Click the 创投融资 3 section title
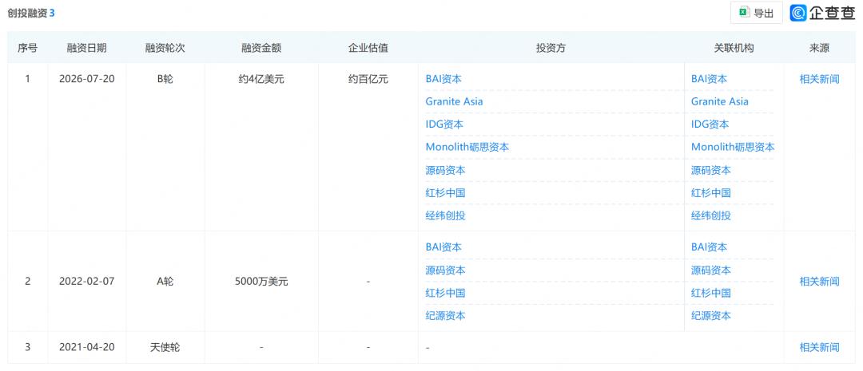 (31, 14)
